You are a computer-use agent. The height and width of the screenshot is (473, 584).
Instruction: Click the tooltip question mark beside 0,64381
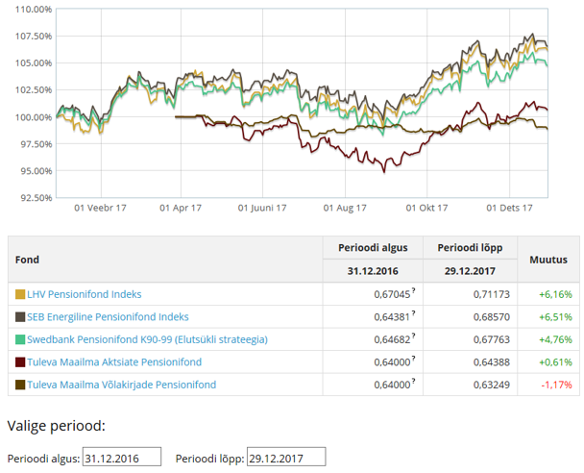[x=414, y=312]
